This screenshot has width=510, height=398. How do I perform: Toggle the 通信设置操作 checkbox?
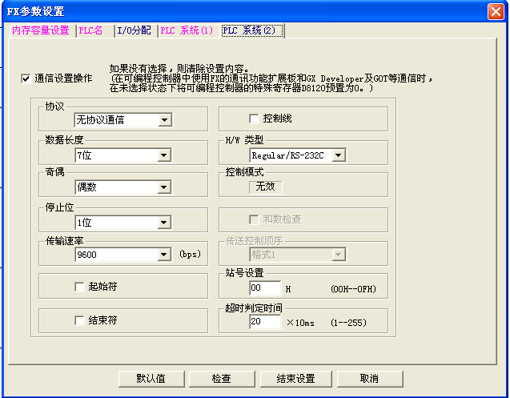(x=26, y=78)
